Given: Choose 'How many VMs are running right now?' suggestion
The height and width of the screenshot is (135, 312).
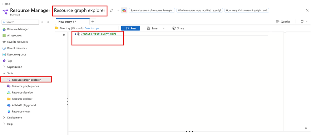Looking at the screenshot, I should pyautogui.click(x=247, y=11).
